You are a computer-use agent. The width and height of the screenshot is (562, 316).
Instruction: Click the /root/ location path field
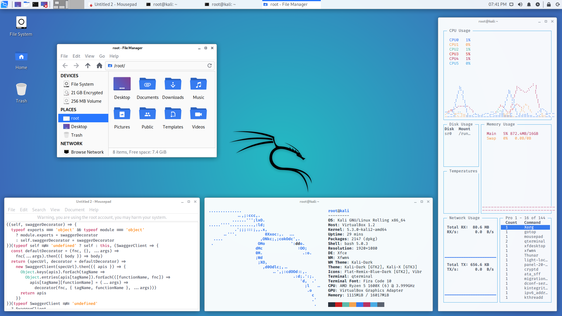pos(160,66)
